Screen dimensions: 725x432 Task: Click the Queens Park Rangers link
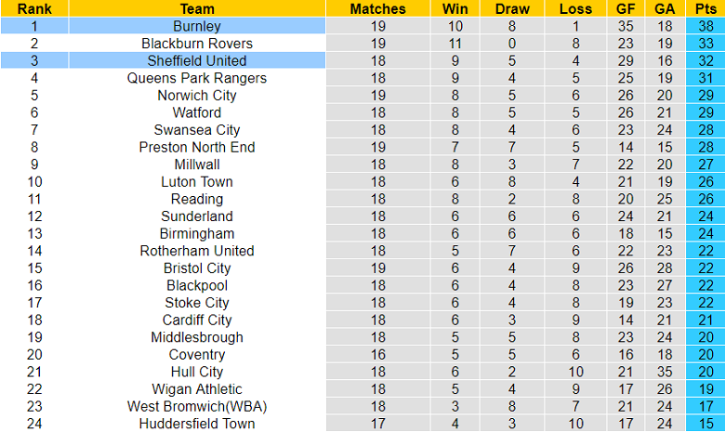click(197, 78)
